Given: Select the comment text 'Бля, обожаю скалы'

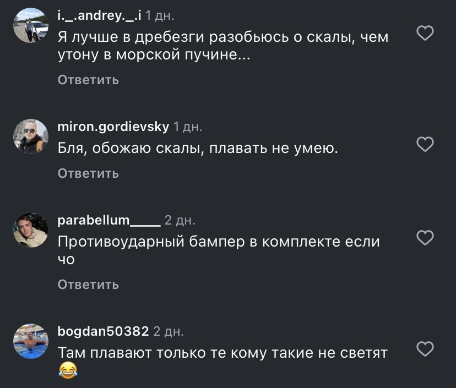Looking at the screenshot, I should click(x=131, y=149).
